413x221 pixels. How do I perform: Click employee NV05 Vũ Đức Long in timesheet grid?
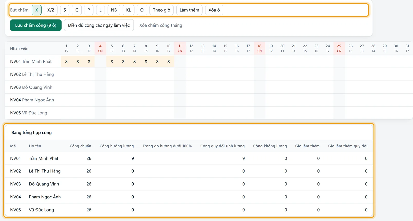point(29,113)
